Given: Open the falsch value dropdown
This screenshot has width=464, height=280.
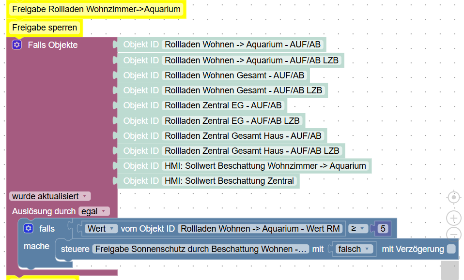Looking at the screenshot, I should 354,249.
